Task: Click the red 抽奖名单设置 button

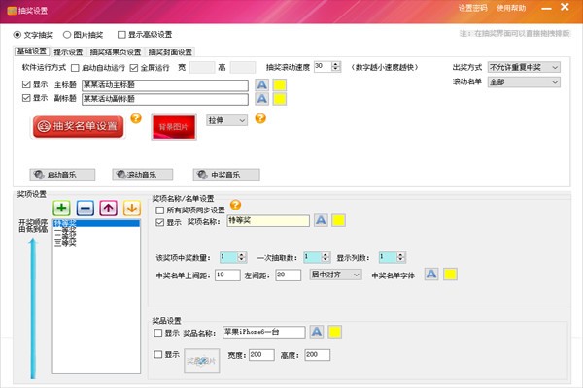Action: pos(78,126)
